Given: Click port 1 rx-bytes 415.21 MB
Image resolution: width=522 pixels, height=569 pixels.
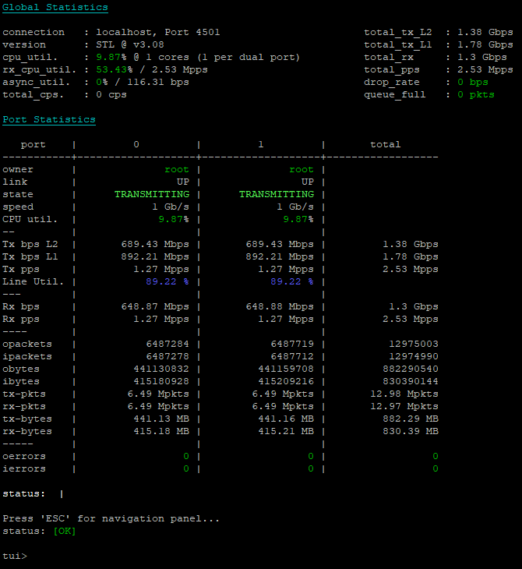Looking at the screenshot, I should coord(286,432).
